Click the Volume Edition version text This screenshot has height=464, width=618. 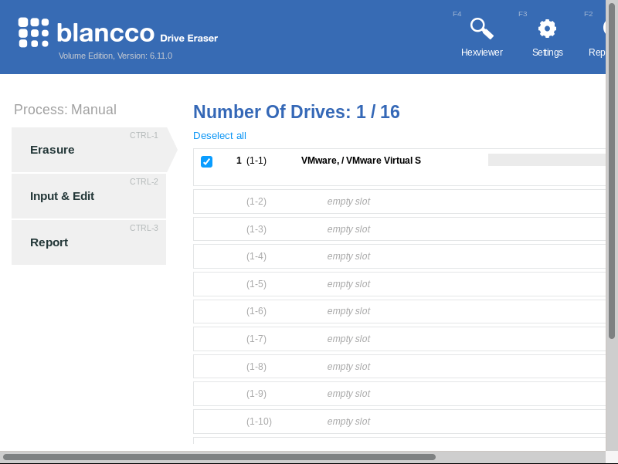[x=114, y=56]
